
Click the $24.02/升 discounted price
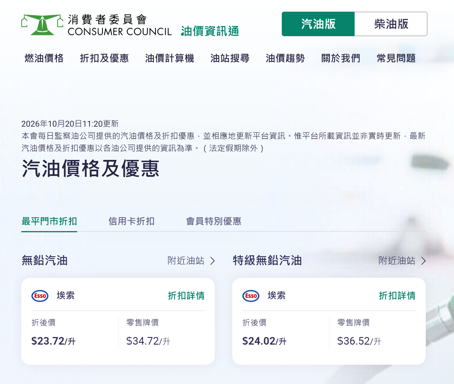(264, 341)
